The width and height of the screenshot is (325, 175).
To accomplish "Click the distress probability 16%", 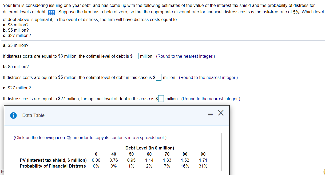I will [x=185, y=166].
